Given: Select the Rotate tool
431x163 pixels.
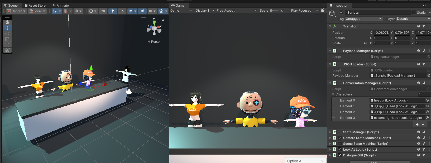Looking at the screenshot, I should click(x=7, y=33).
